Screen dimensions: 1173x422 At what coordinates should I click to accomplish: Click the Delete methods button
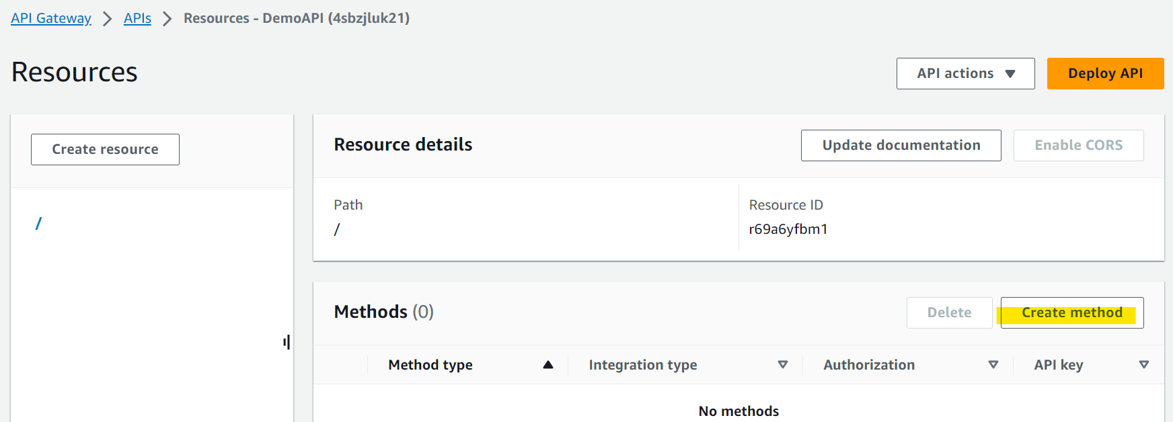(x=949, y=312)
